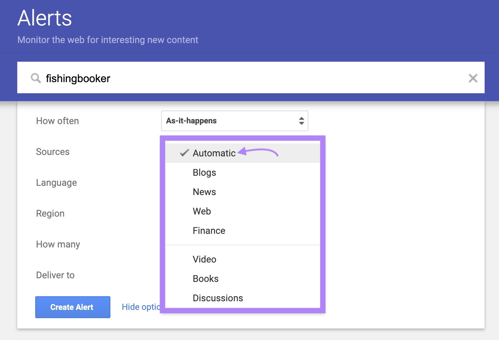Choose News as the alert source

point(204,192)
